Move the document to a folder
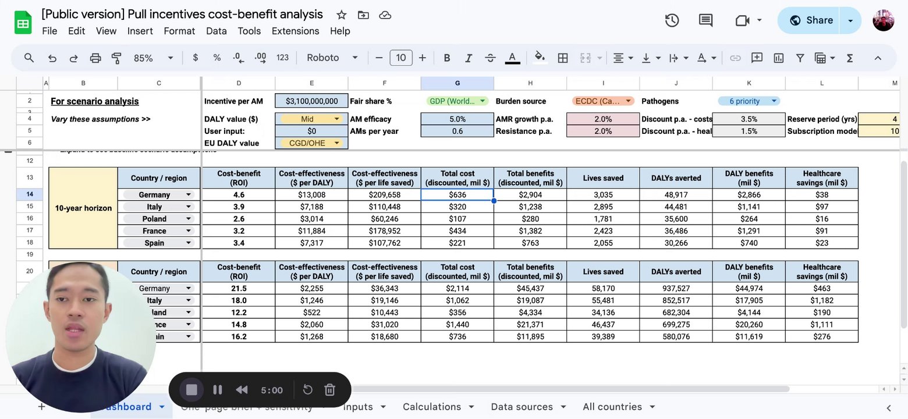Viewport: 908px width, 419px height. tap(363, 15)
